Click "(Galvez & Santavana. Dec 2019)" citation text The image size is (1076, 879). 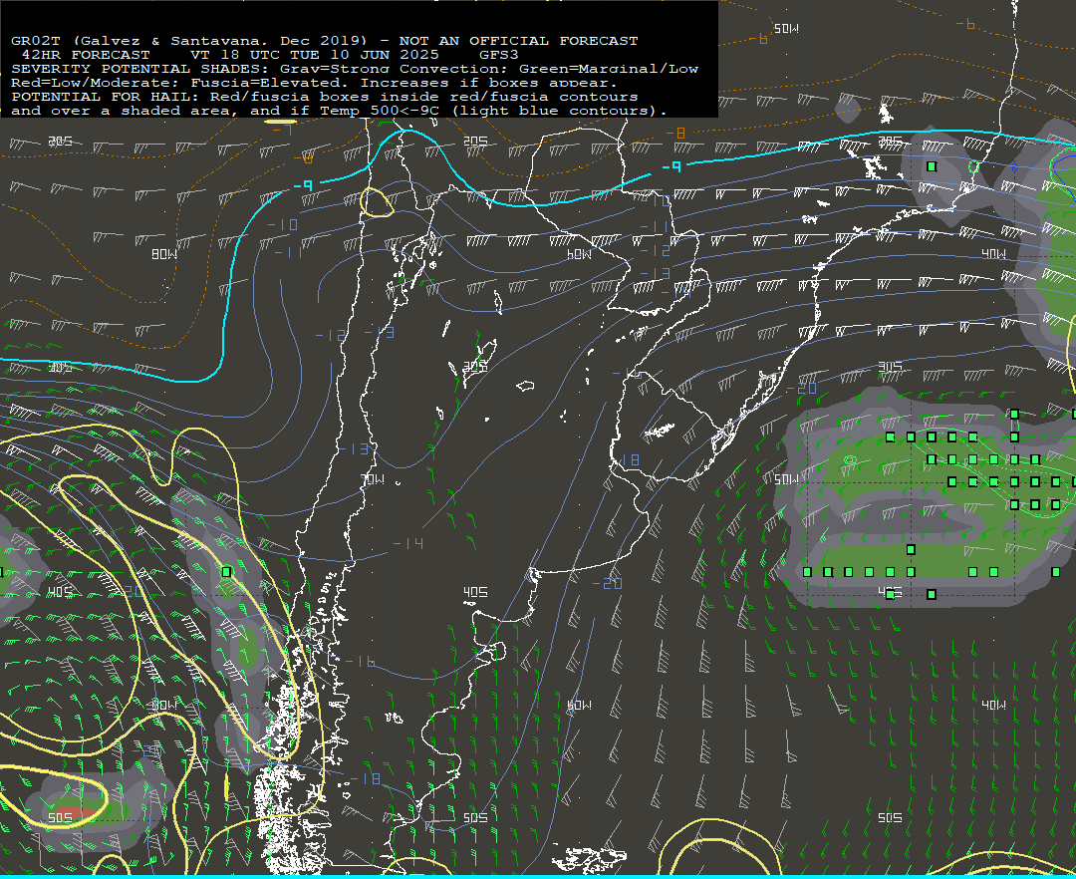(x=220, y=41)
